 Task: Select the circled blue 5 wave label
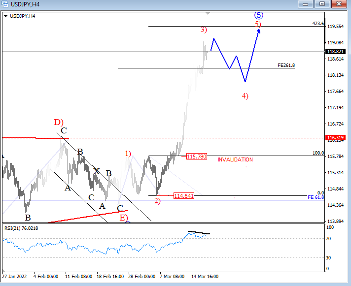coord(258,15)
